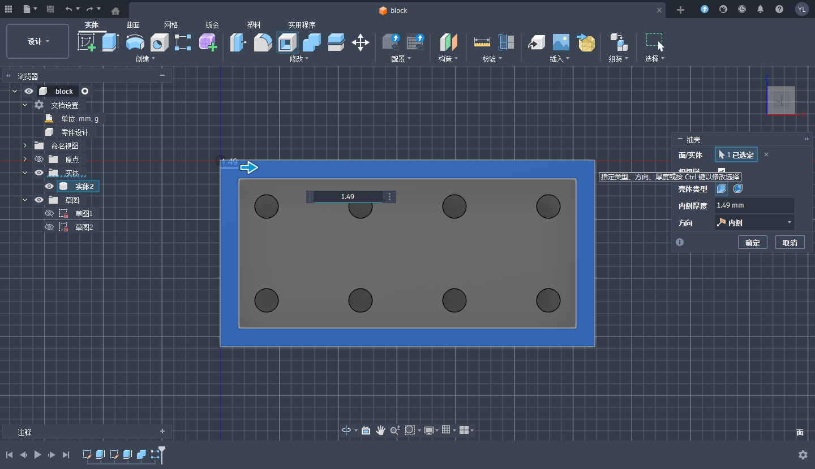Activate the block component radio button
This screenshot has width=815, height=469.
pos(85,91)
